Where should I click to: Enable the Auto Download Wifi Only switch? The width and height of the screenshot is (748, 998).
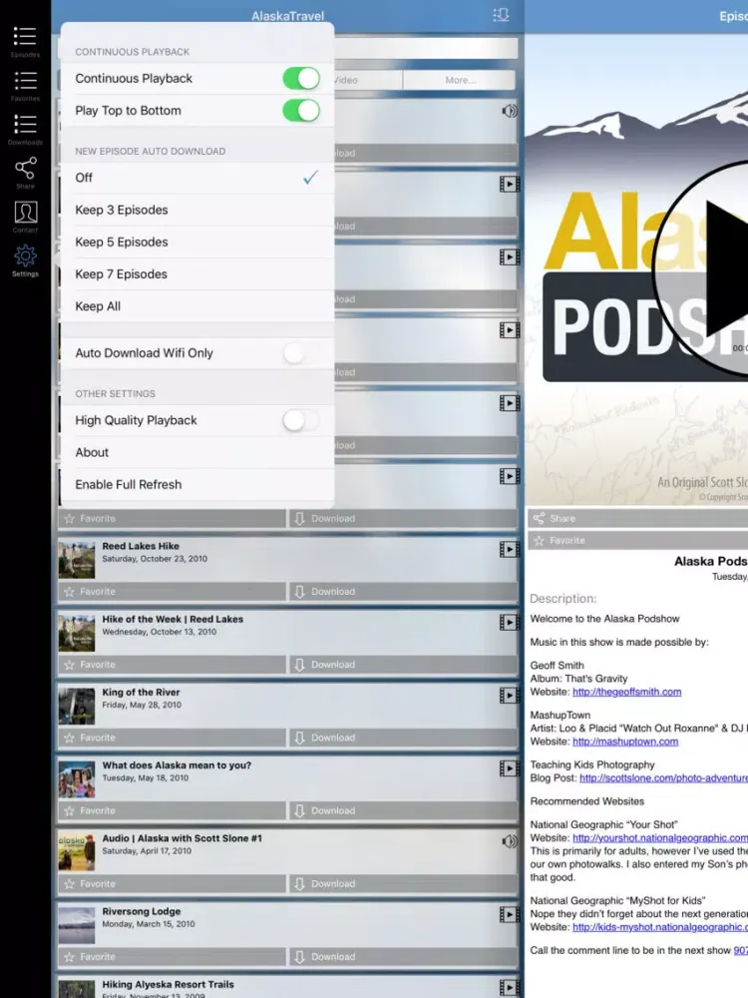pyautogui.click(x=301, y=353)
